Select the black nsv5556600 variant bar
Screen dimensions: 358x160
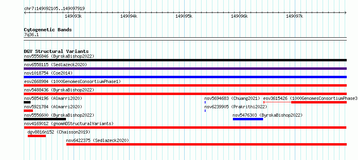point(45,119)
